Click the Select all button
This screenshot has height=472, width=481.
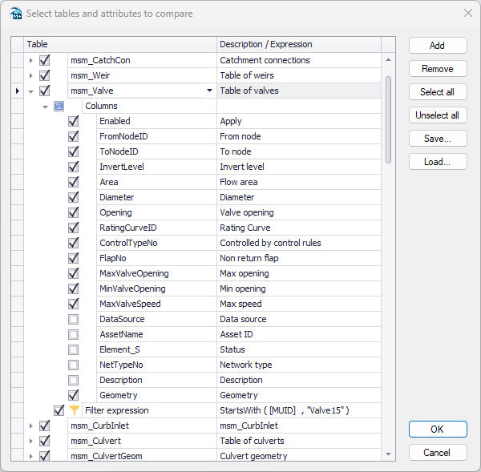coord(438,92)
